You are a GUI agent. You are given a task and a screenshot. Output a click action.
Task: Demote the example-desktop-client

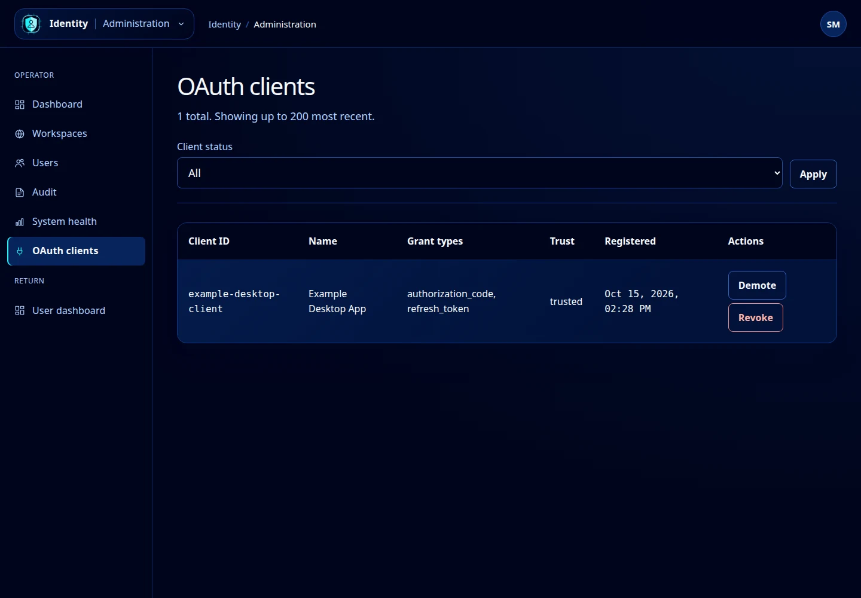757,285
